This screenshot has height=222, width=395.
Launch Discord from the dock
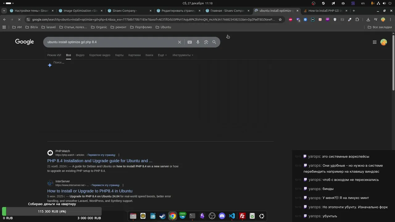222,216
